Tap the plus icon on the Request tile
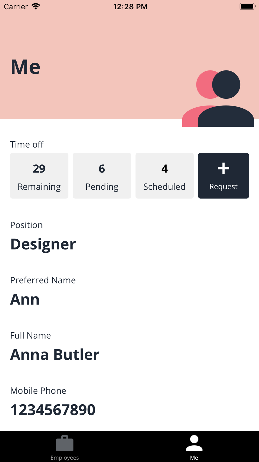The image size is (259, 462). (223, 168)
